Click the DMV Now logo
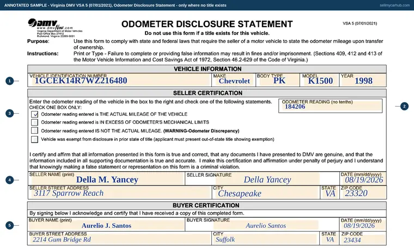 pos(55,28)
